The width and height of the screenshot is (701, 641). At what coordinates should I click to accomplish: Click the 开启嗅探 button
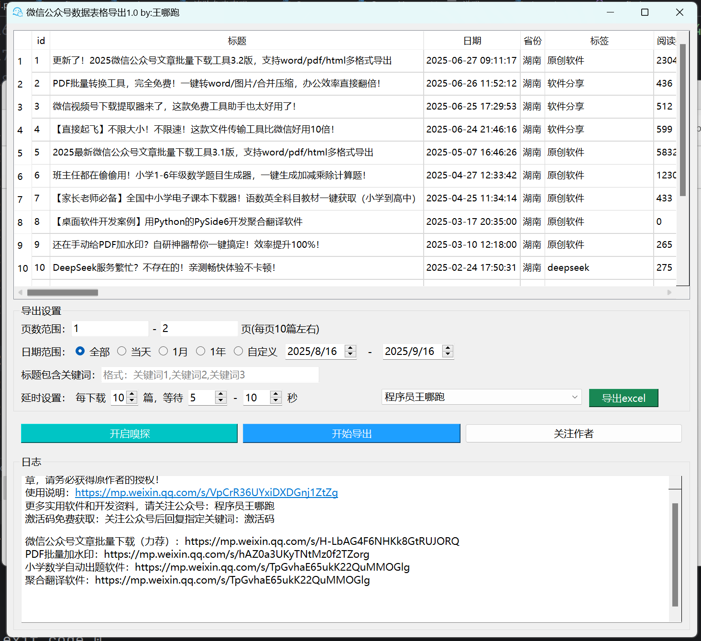[x=129, y=433]
